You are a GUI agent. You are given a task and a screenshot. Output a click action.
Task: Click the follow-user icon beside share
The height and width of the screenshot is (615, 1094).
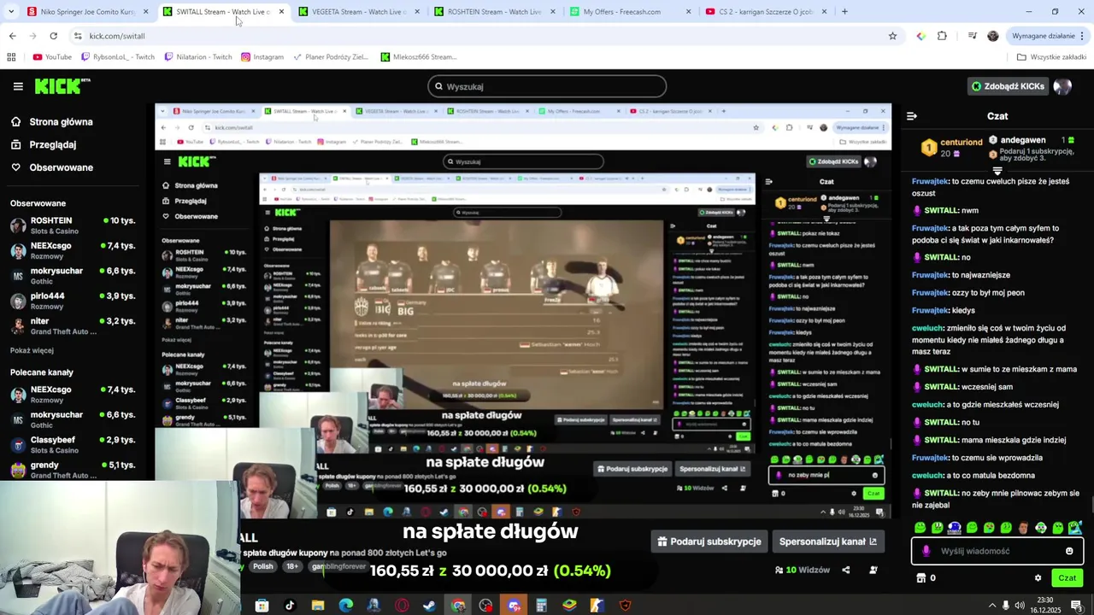click(873, 570)
